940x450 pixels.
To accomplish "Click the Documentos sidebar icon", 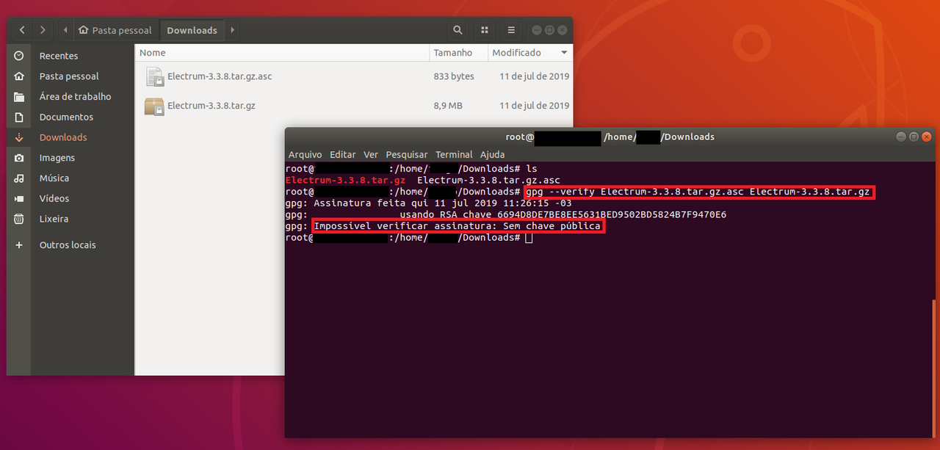I will click(19, 117).
